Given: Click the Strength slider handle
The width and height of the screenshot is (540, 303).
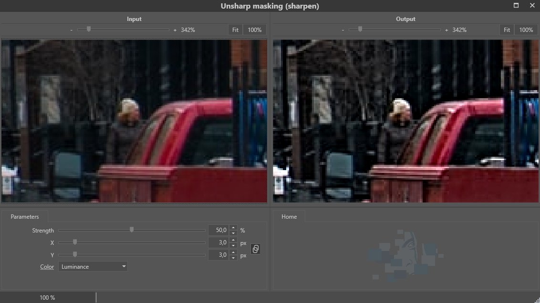Looking at the screenshot, I should pos(132,230).
